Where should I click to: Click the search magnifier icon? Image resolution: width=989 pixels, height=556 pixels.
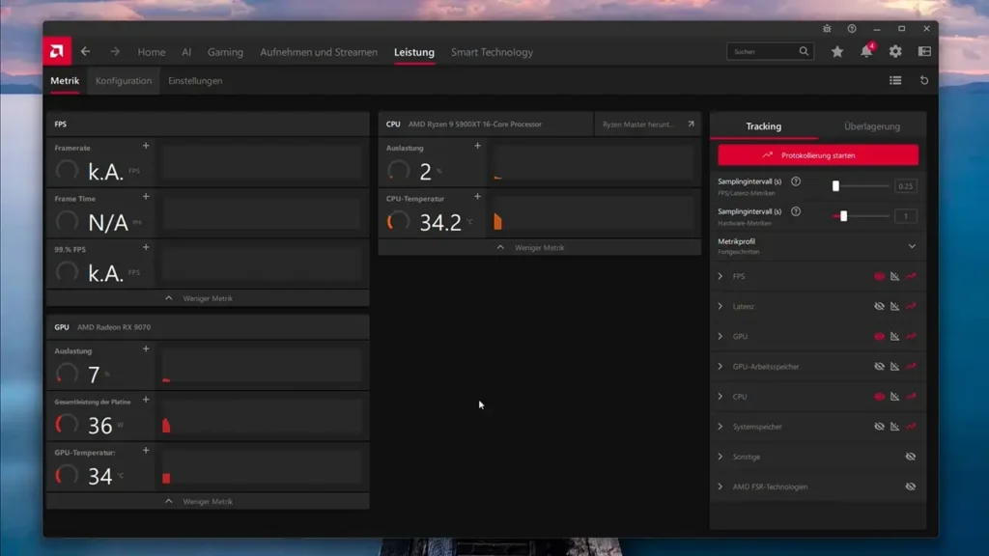803,51
